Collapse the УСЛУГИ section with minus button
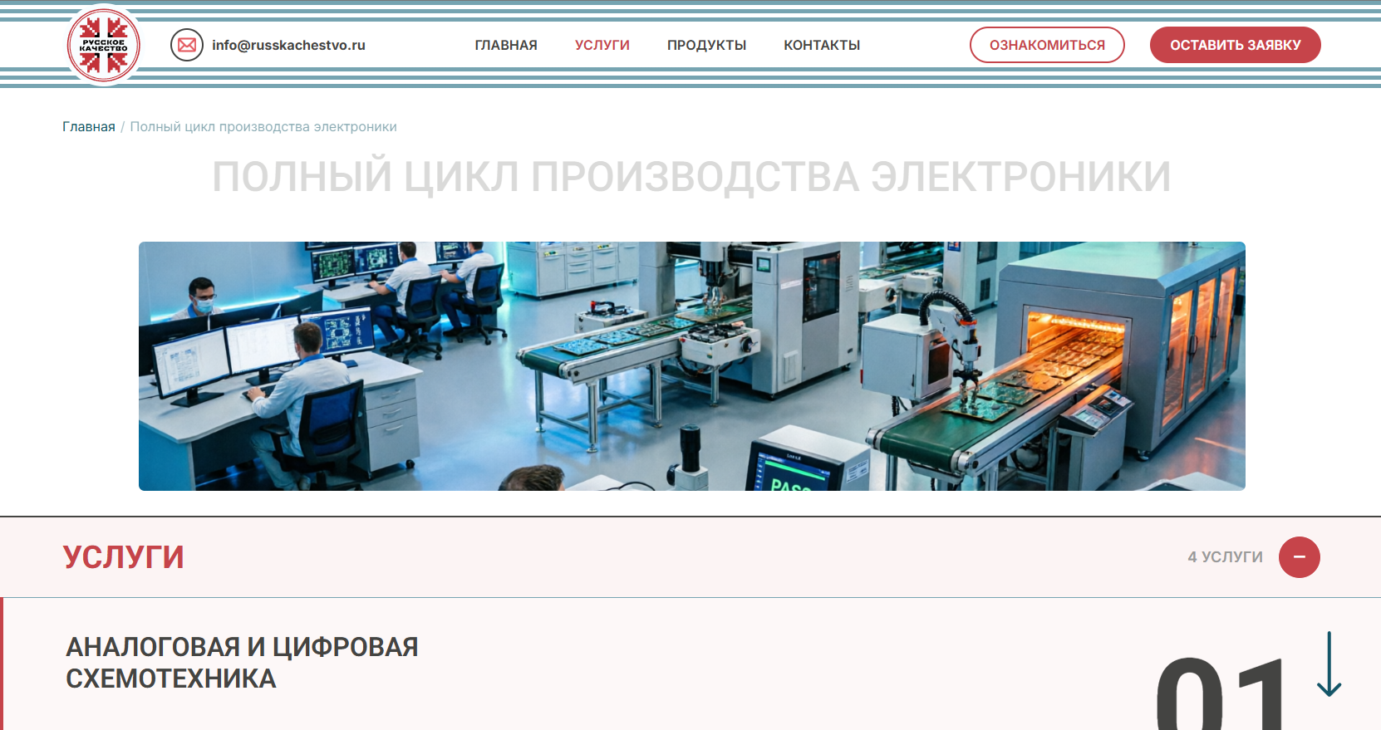The height and width of the screenshot is (730, 1381). pos(1300,557)
